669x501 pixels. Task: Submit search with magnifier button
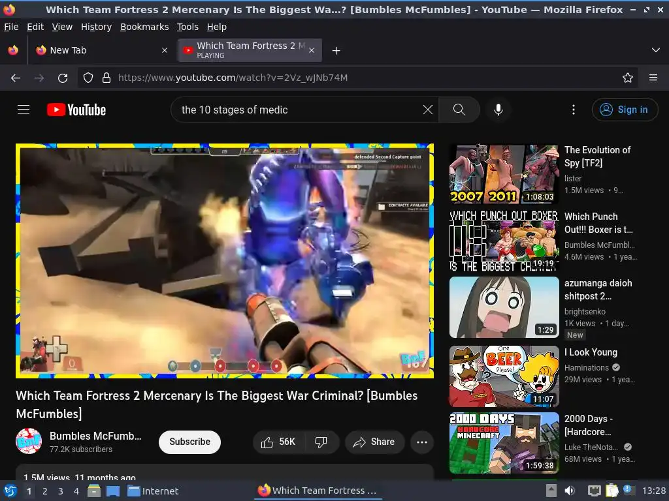(459, 110)
